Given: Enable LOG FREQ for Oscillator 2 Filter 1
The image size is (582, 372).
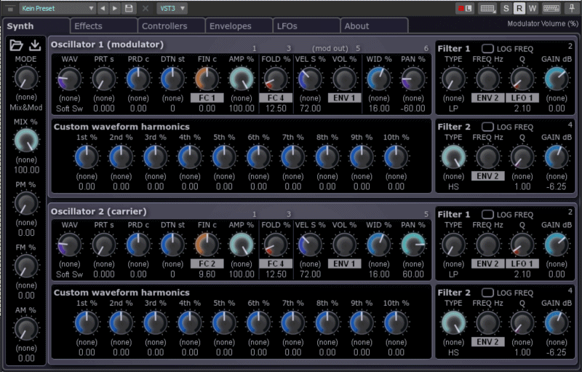Looking at the screenshot, I should [487, 215].
